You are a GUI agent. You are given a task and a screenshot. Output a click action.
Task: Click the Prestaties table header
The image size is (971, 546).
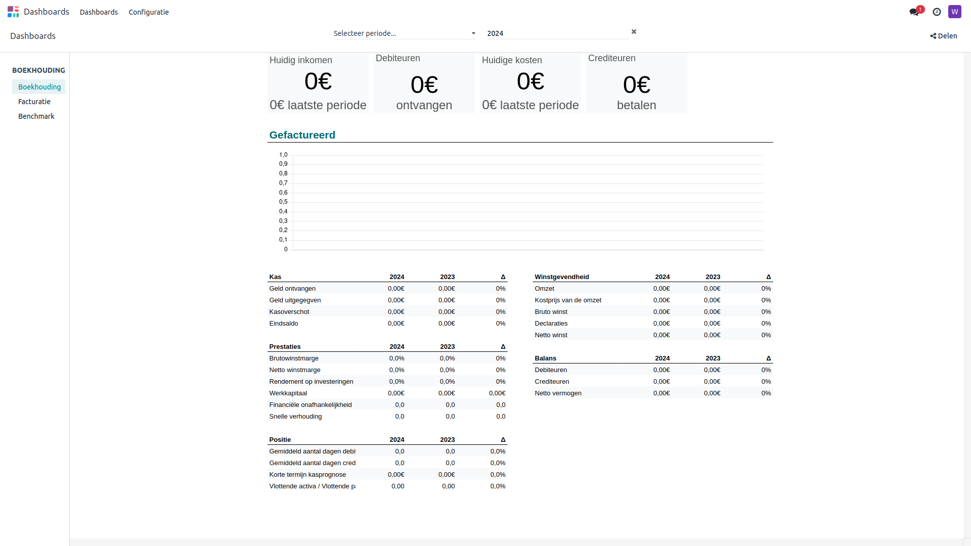click(x=285, y=347)
